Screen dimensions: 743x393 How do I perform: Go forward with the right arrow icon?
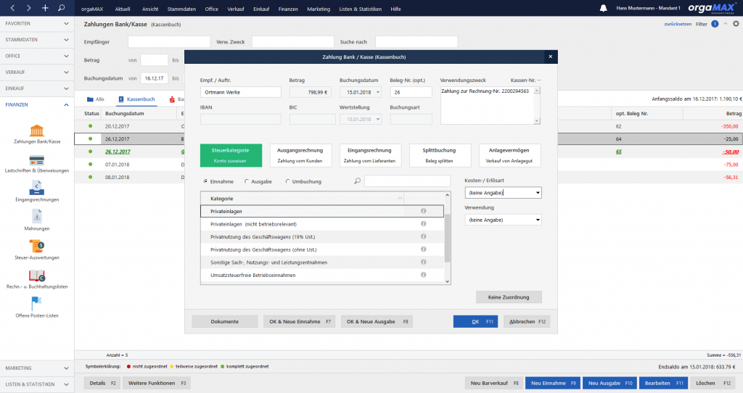tap(29, 8)
